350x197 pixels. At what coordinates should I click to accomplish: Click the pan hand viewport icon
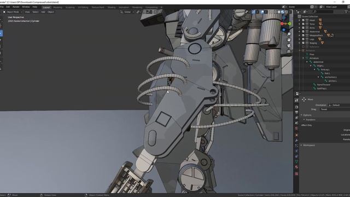click(x=289, y=40)
